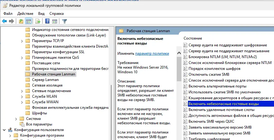Click the policy icon for Порядок комплектов шифров
274x140 pixels.
[x=185, y=69]
